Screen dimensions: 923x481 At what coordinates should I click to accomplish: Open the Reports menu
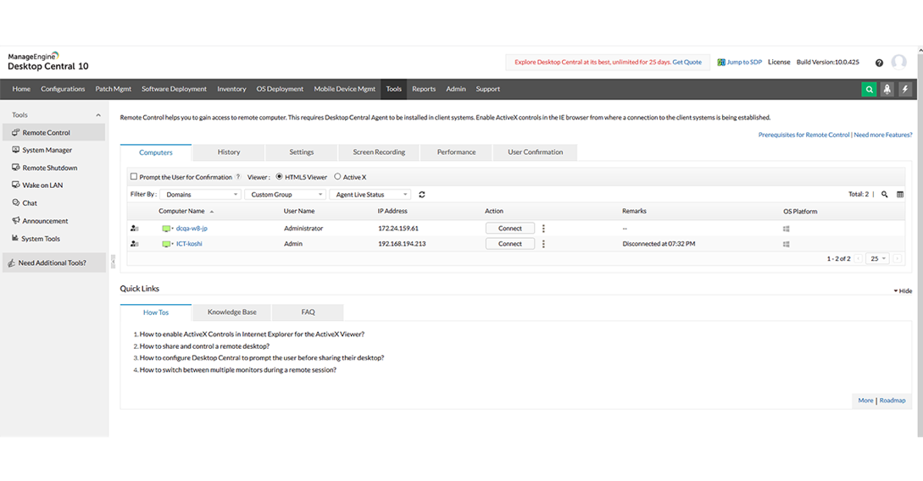pos(424,90)
